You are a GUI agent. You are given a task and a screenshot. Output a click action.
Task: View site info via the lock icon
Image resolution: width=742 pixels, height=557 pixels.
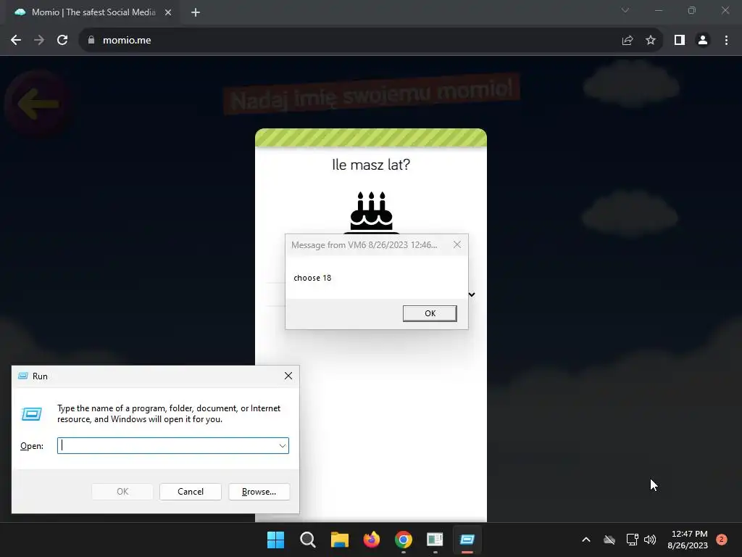[x=91, y=41]
